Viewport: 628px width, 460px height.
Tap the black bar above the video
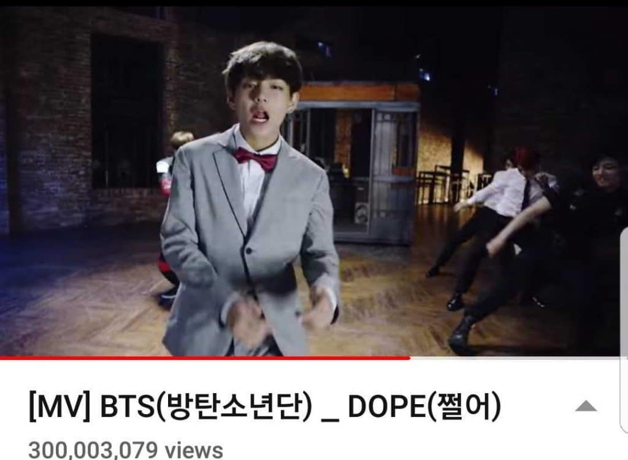pos(314,3)
